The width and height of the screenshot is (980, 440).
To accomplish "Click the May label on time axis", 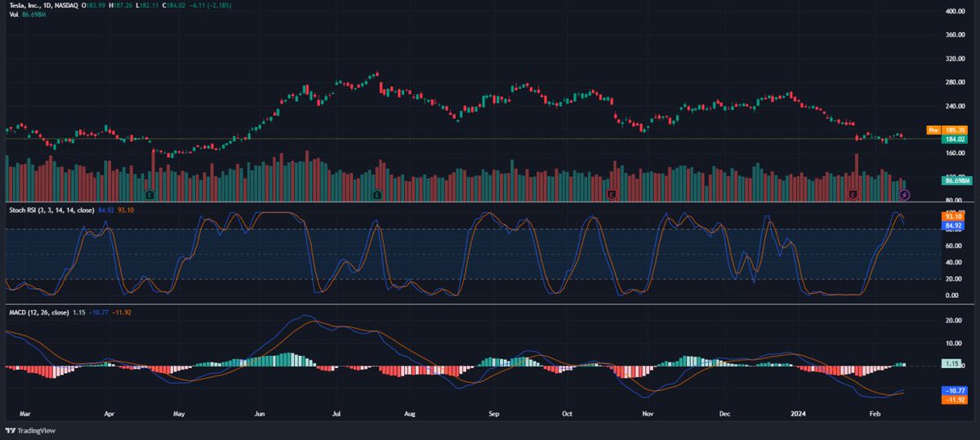I will pyautogui.click(x=180, y=414).
